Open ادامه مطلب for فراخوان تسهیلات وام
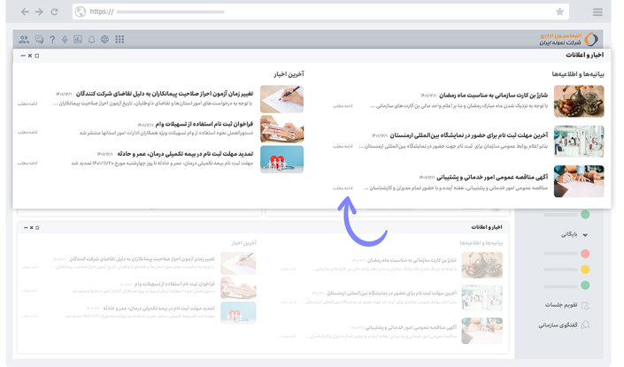This screenshot has width=624, height=367. click(27, 132)
